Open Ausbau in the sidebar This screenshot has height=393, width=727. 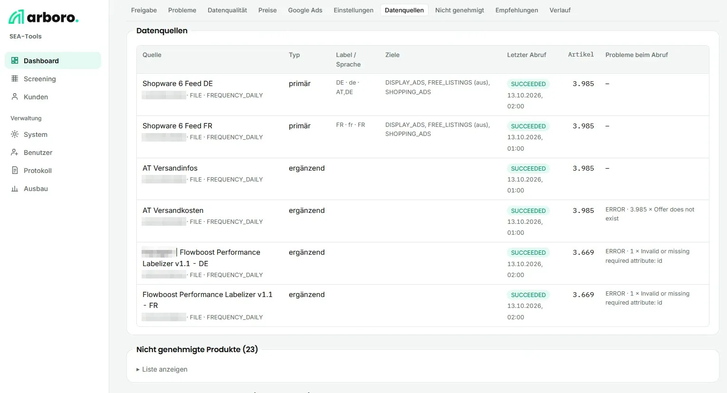coord(53,188)
